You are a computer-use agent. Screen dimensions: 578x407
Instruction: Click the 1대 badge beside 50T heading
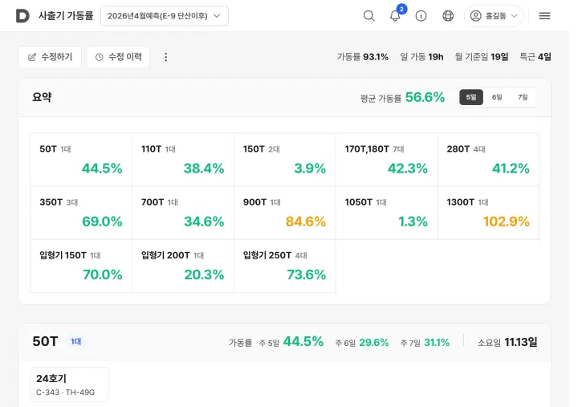tap(76, 342)
